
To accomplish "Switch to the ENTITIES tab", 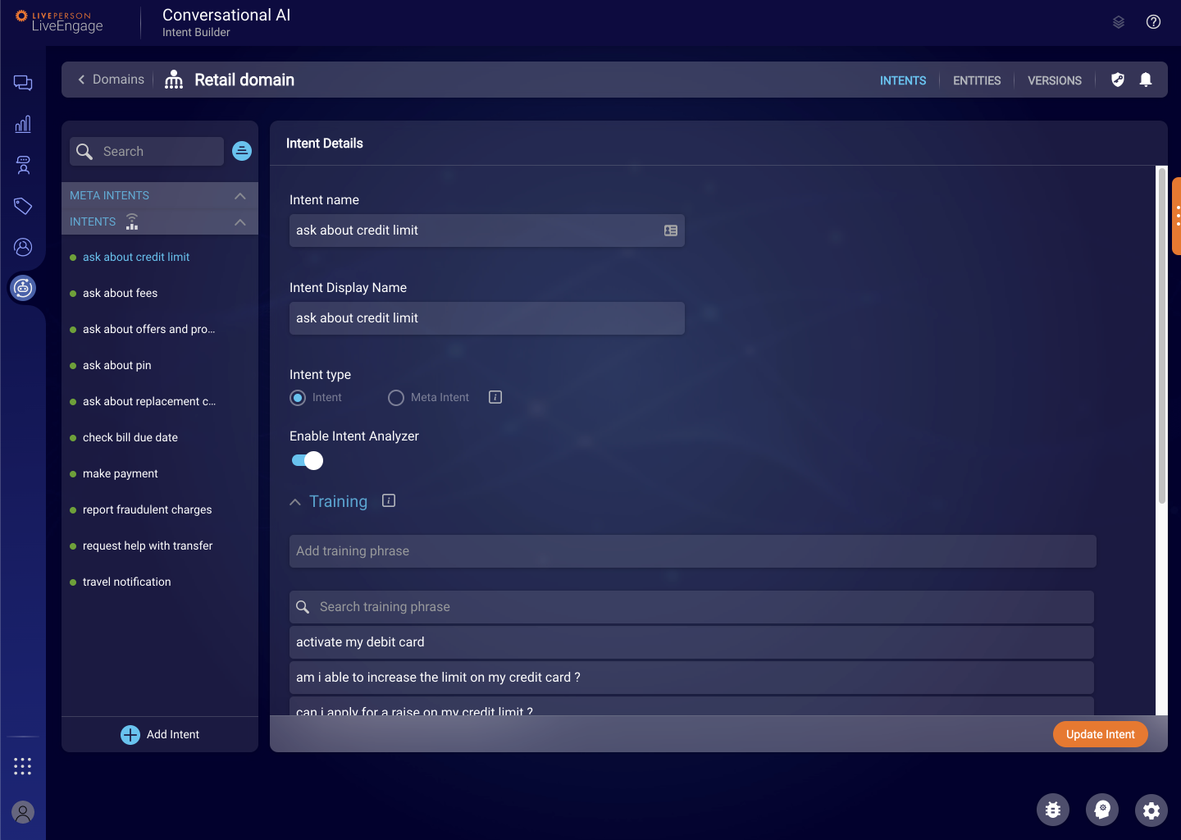I will click(977, 80).
